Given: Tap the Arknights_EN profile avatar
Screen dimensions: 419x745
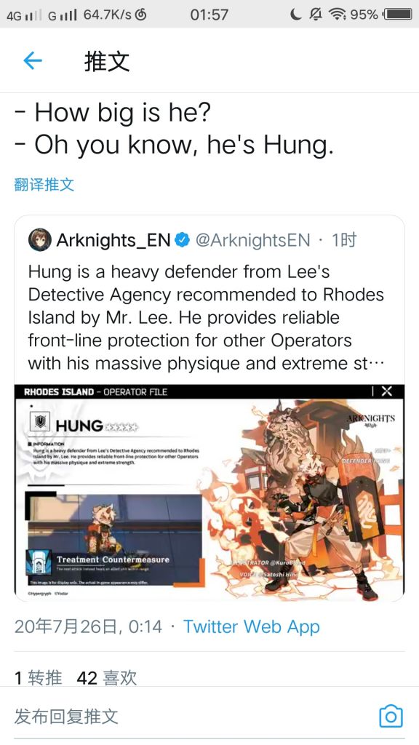Looking at the screenshot, I should click(x=39, y=240).
